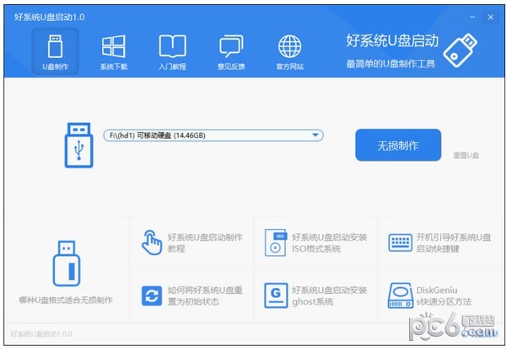Click the 无损制作 button
506x351 pixels.
click(x=397, y=145)
